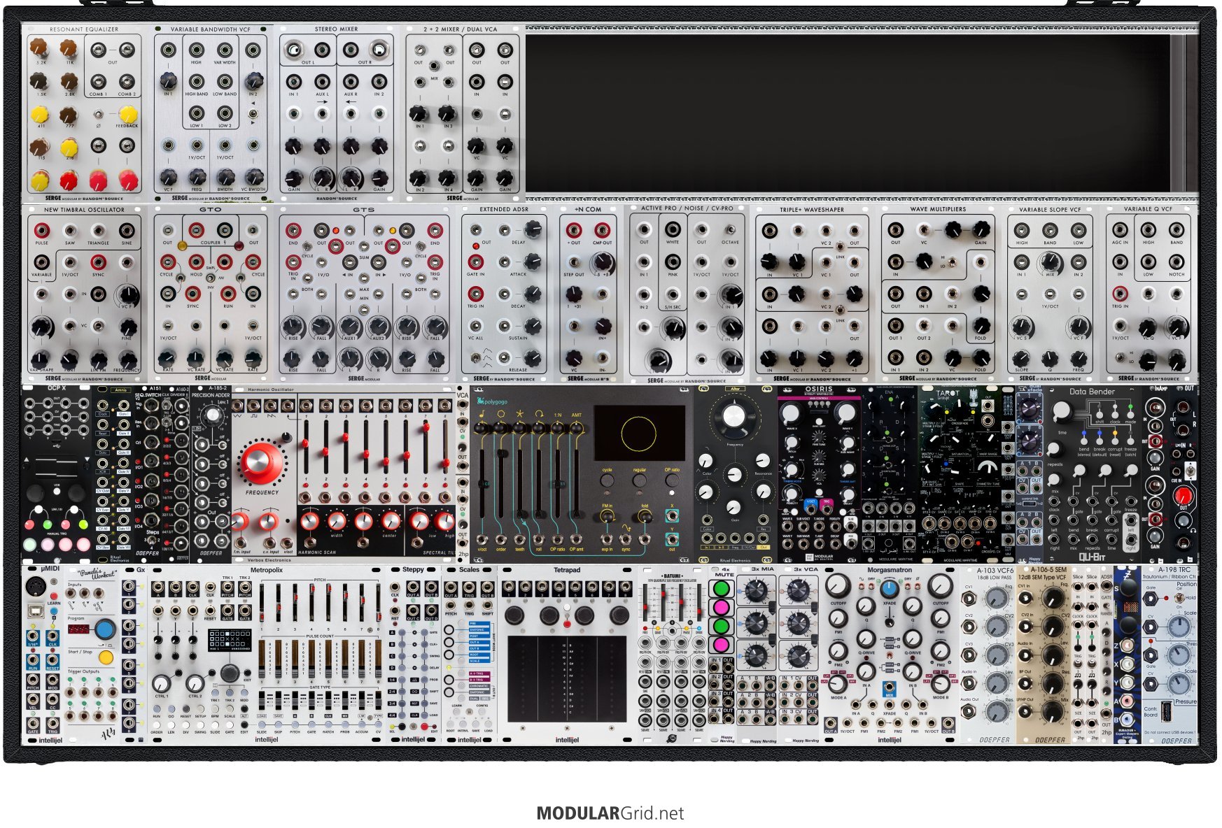Click the loop arrow icon on Polygogo
The width and height of the screenshot is (1222, 828).
[538, 414]
